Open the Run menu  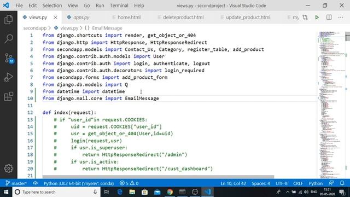pos(100,5)
